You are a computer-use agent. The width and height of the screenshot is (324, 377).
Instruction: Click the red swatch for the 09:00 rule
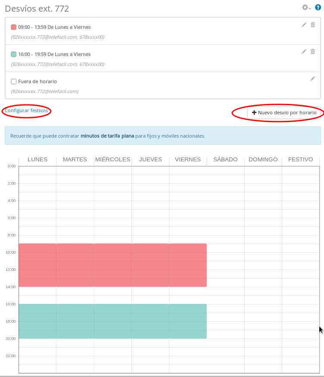click(x=14, y=27)
